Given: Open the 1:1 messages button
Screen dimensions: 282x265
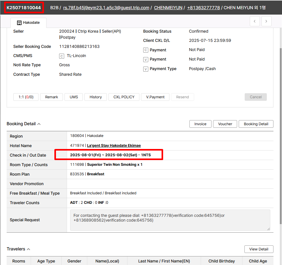Looking at the screenshot, I should (26, 97).
